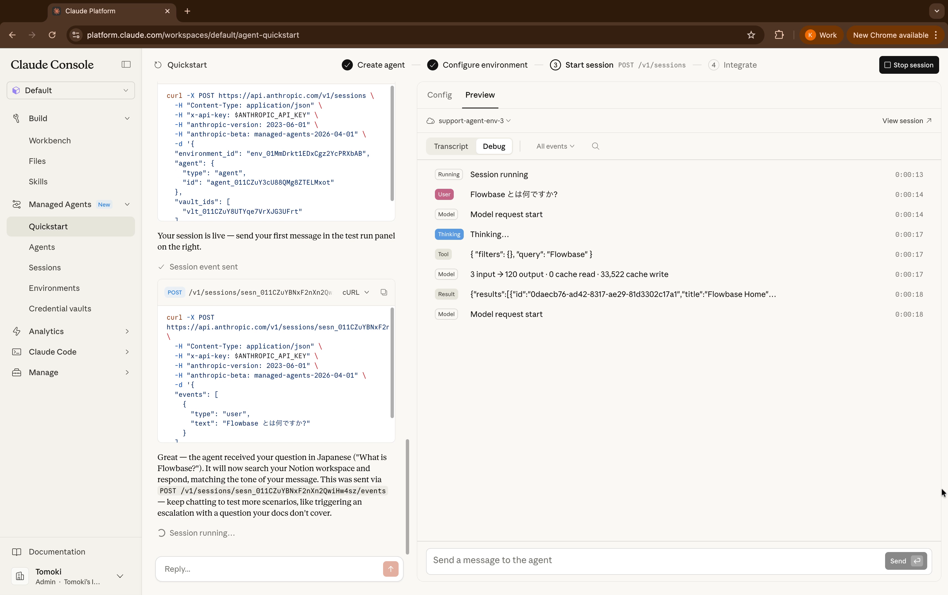This screenshot has height=595, width=948.
Task: Open the cURL language dropdown
Action: (356, 293)
